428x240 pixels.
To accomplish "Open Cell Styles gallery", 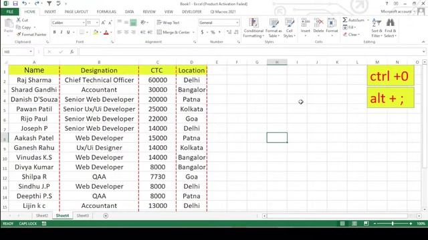I will pos(289,28).
